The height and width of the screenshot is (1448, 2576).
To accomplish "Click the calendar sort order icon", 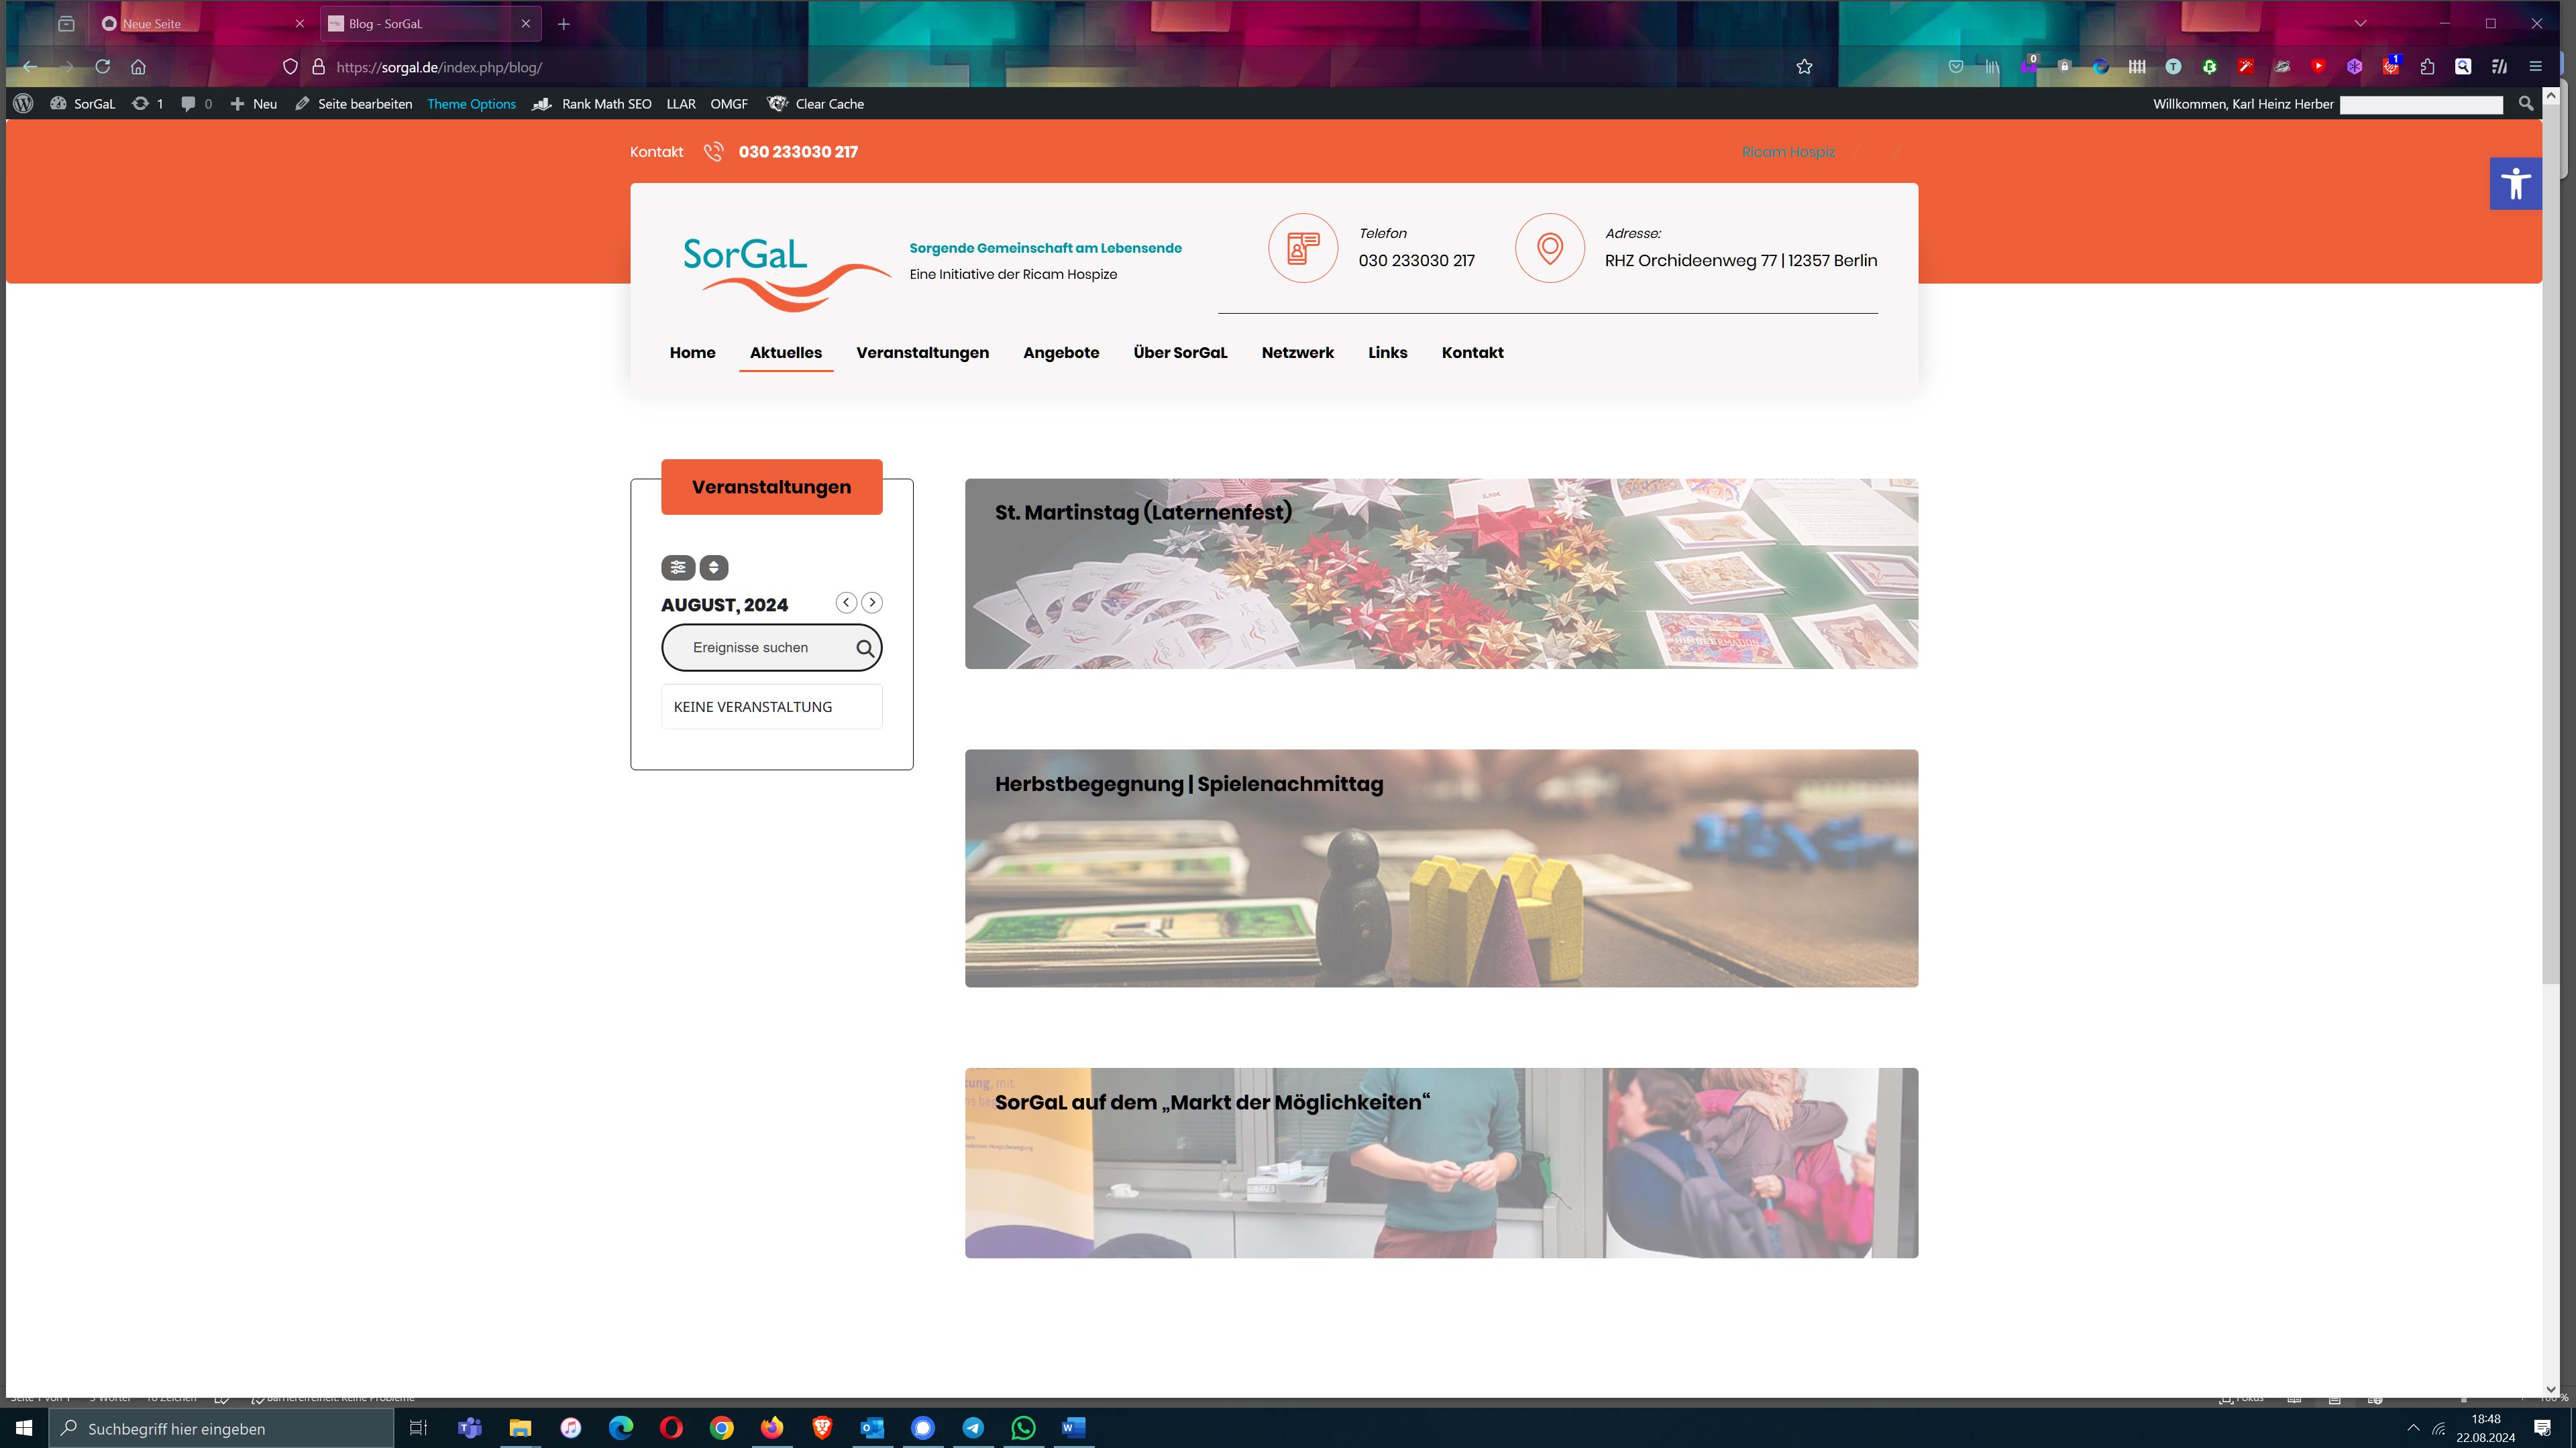I will [x=713, y=568].
